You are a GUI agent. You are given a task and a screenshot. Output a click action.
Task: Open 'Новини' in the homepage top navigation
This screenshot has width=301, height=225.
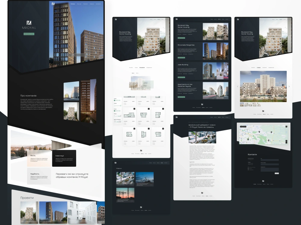click(x=92, y=4)
